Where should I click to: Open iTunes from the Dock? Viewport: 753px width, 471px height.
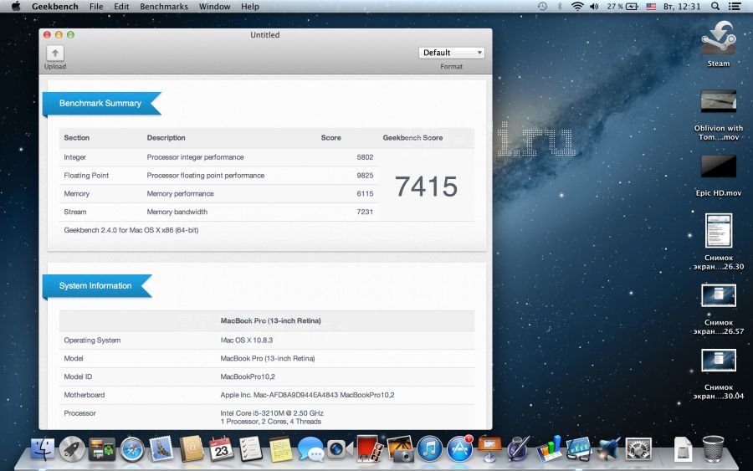429,449
